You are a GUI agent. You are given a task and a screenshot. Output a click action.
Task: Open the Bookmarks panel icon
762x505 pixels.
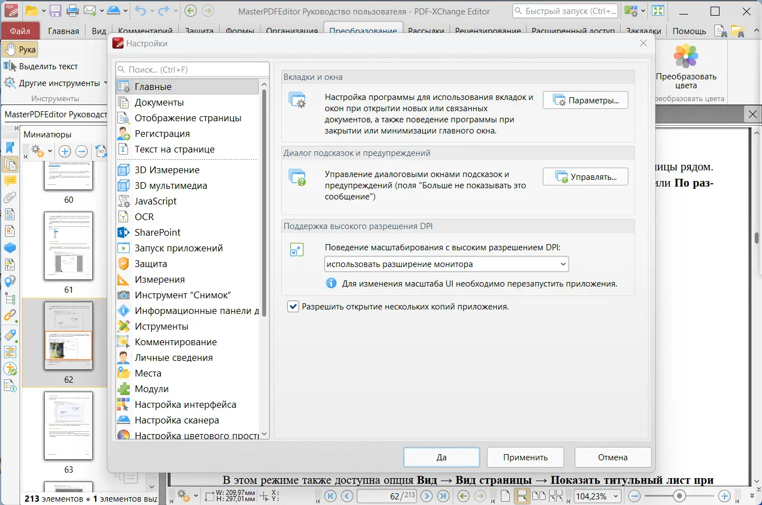tap(10, 147)
